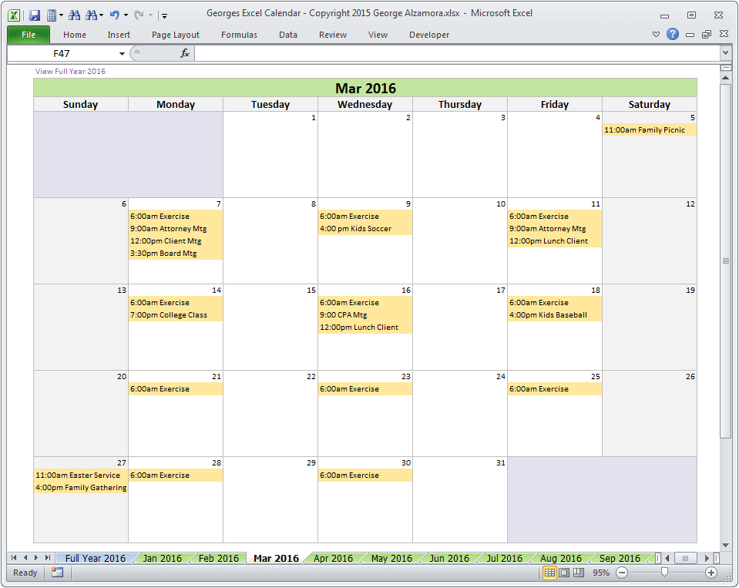Save the workbook with the floppy disk icon
The width and height of the screenshot is (739, 588).
click(x=35, y=15)
